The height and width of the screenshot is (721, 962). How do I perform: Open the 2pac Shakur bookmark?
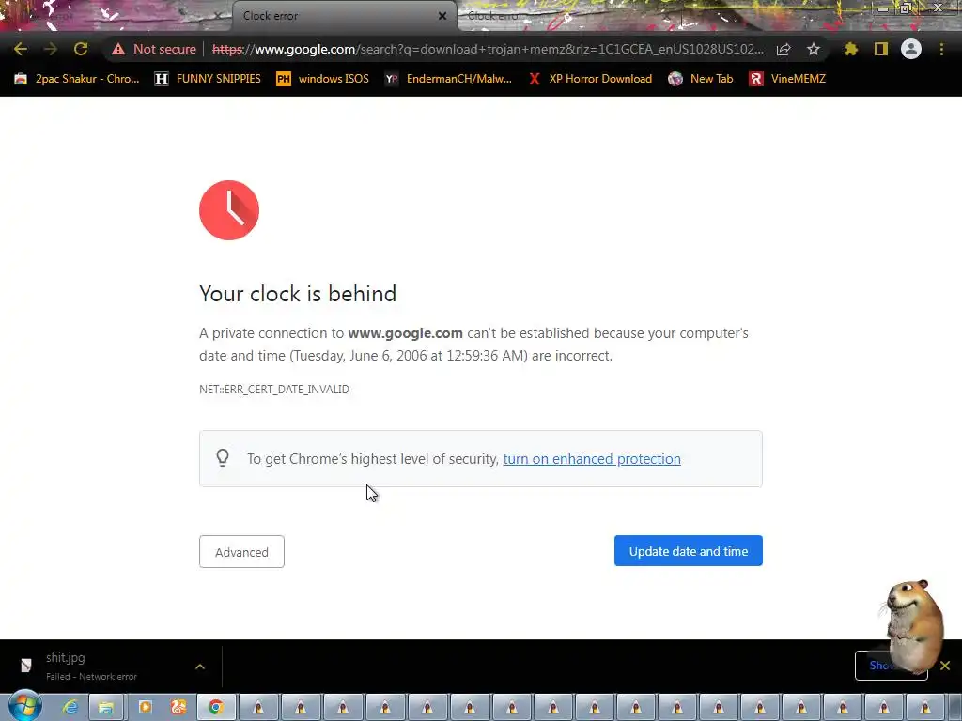77,79
